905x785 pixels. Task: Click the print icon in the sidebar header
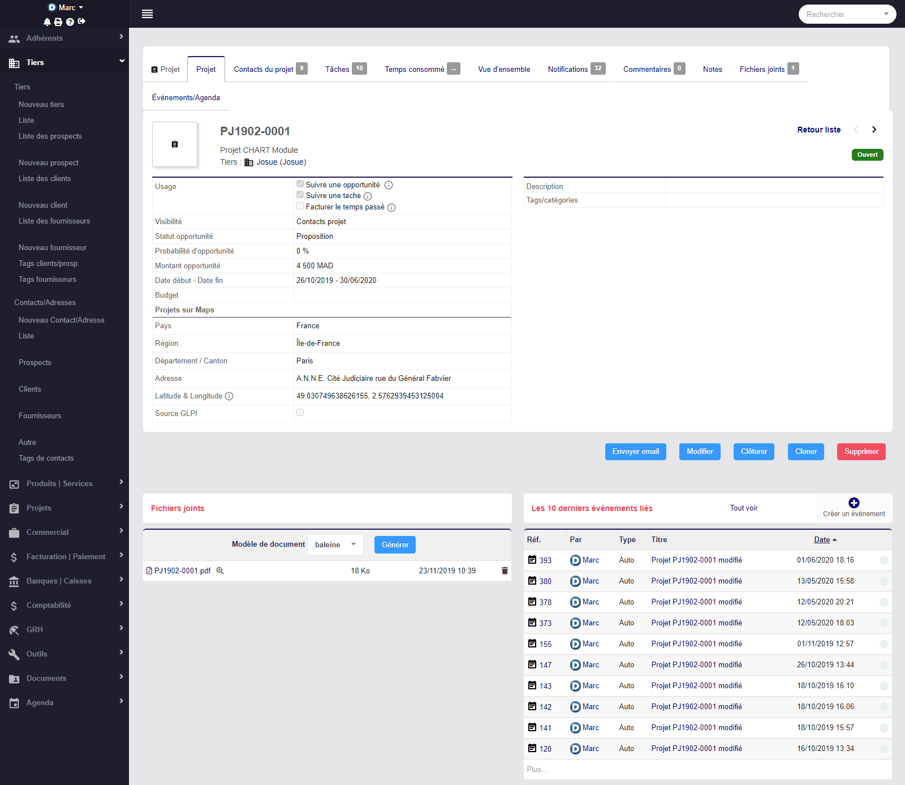(58, 22)
